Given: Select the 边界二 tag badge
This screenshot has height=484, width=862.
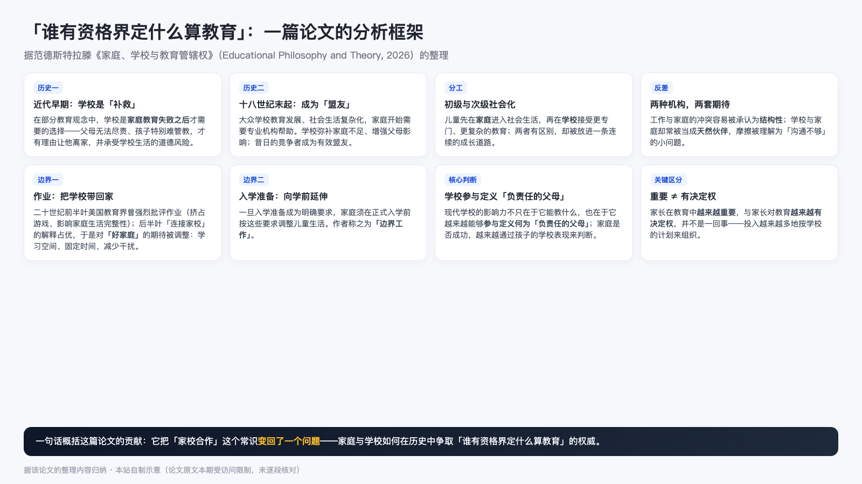Looking at the screenshot, I should 254,180.
